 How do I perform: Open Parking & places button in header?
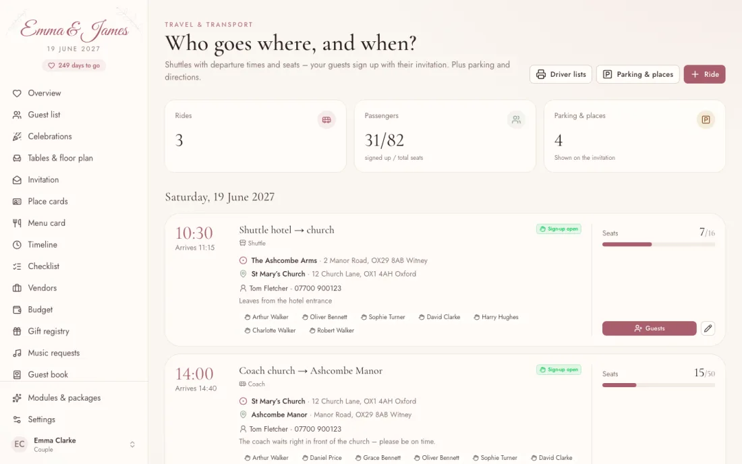[x=638, y=74]
